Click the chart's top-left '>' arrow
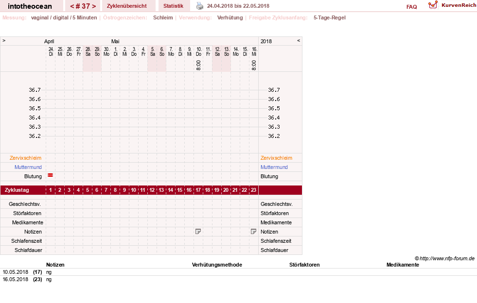The image size is (477, 303). 4,40
